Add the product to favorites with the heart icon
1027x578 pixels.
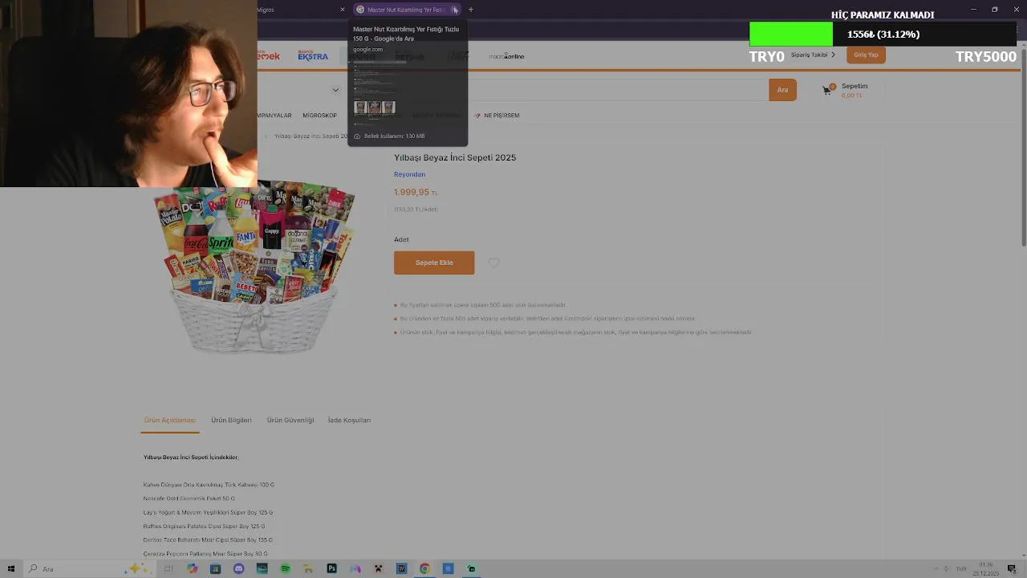coord(493,263)
